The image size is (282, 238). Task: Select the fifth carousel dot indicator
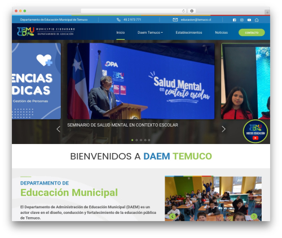149,140
